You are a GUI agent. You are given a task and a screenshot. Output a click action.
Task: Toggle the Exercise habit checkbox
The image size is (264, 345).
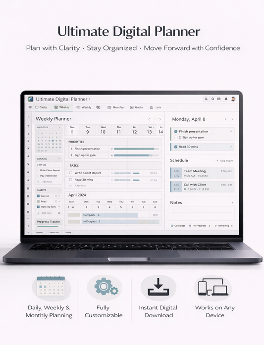[38, 196]
